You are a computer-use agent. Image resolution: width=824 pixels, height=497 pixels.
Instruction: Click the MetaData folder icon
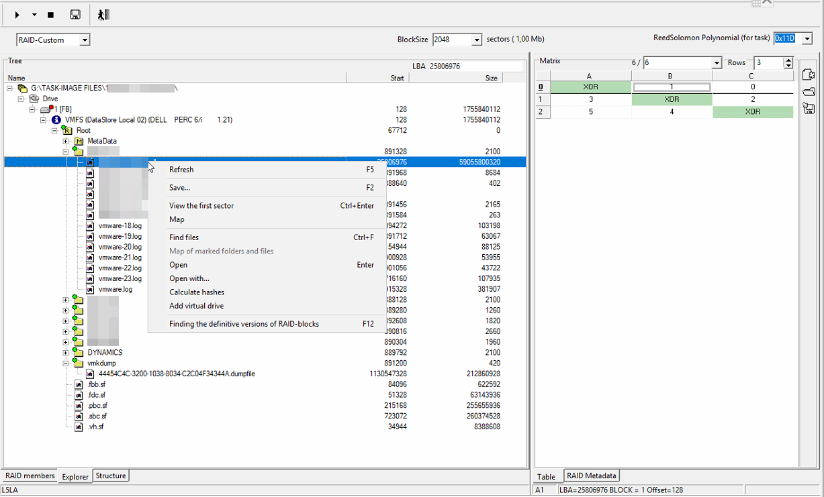click(79, 141)
